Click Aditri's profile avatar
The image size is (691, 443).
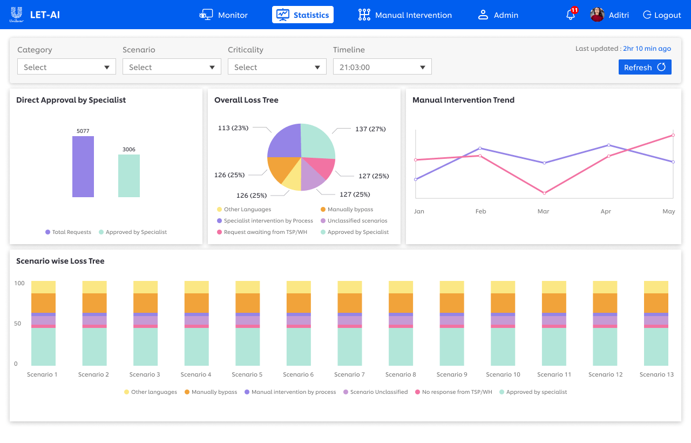[597, 15]
